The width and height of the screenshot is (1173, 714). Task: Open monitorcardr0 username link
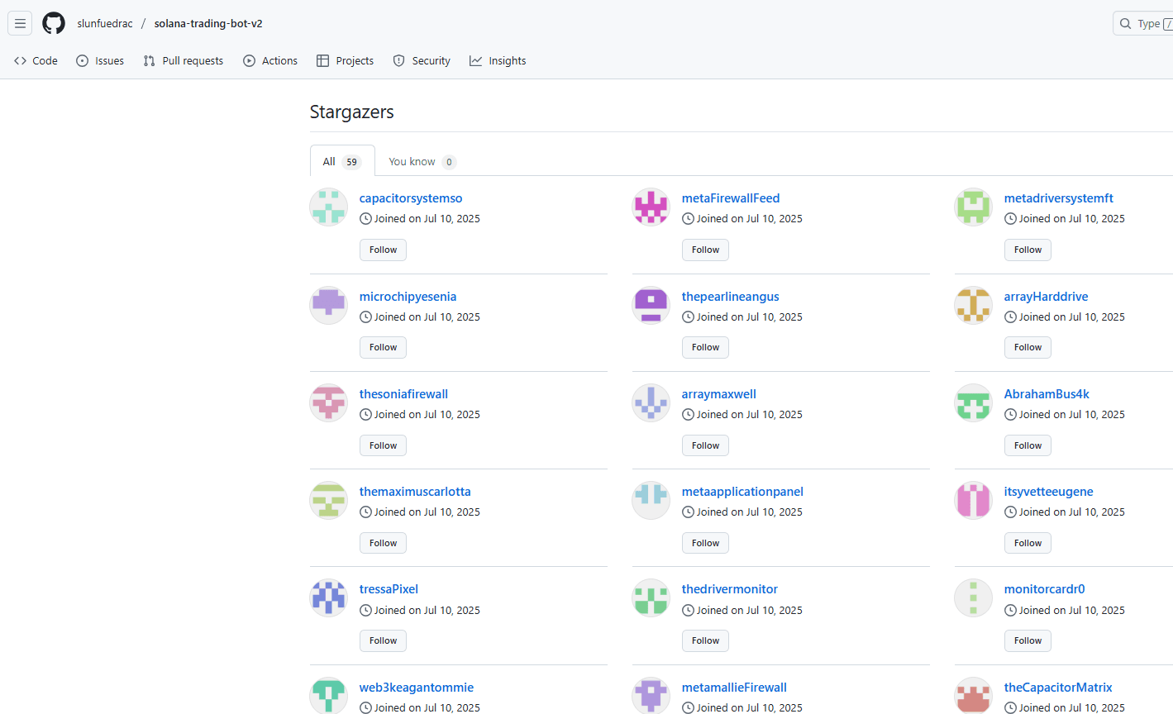(x=1045, y=589)
